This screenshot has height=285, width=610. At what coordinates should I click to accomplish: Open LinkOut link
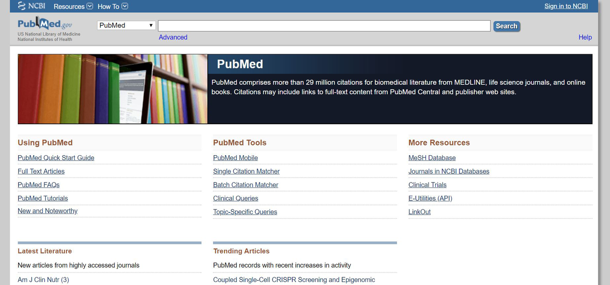click(x=419, y=212)
